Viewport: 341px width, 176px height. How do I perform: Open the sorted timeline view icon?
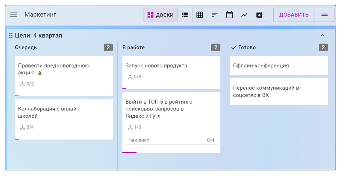[x=215, y=15]
